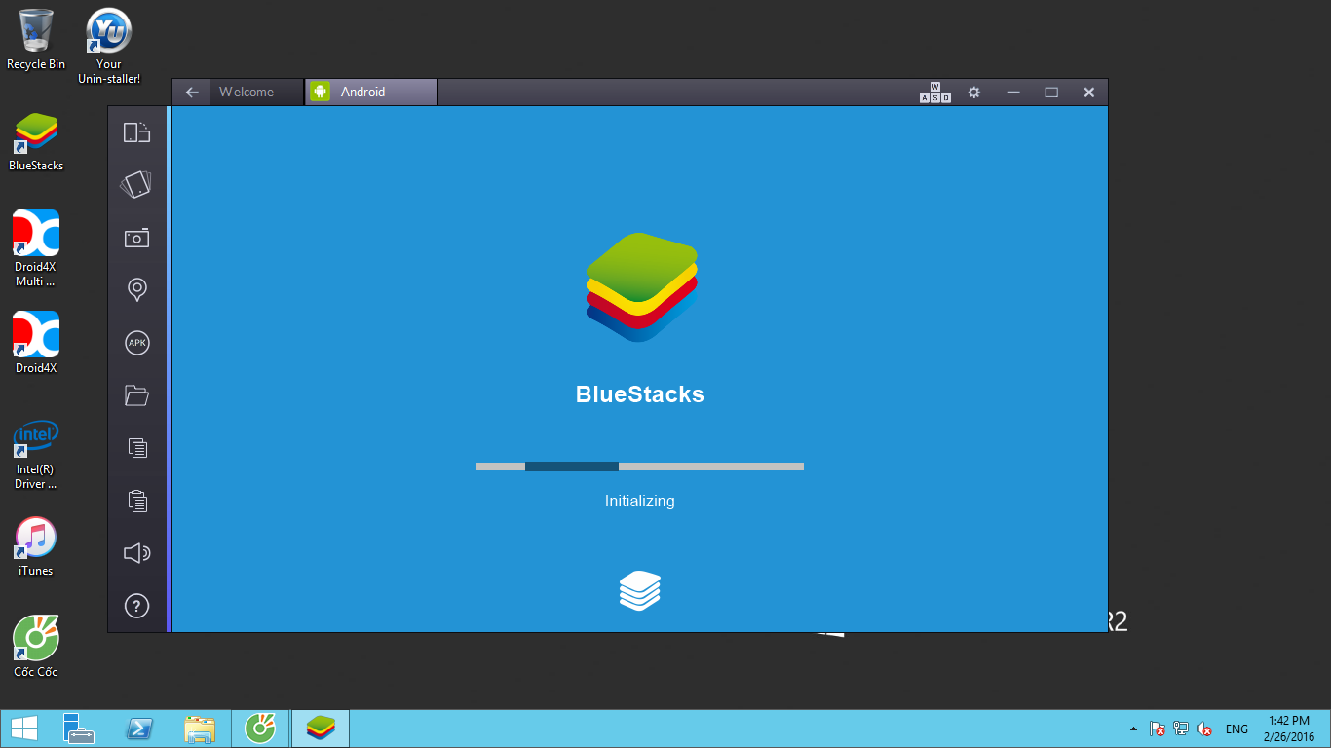This screenshot has width=1331, height=748.
Task: Toggle the volume speaker icon in sidebar
Action: pyautogui.click(x=136, y=553)
